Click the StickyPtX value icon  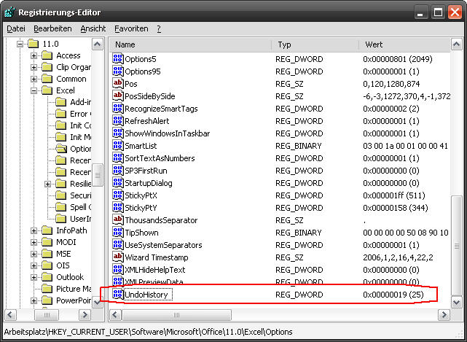[x=118, y=195]
